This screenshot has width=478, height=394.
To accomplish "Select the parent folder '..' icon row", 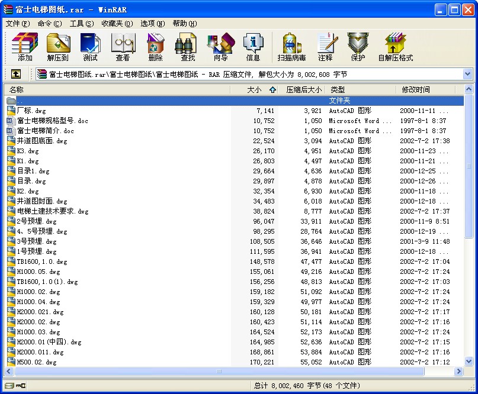I will coord(234,101).
